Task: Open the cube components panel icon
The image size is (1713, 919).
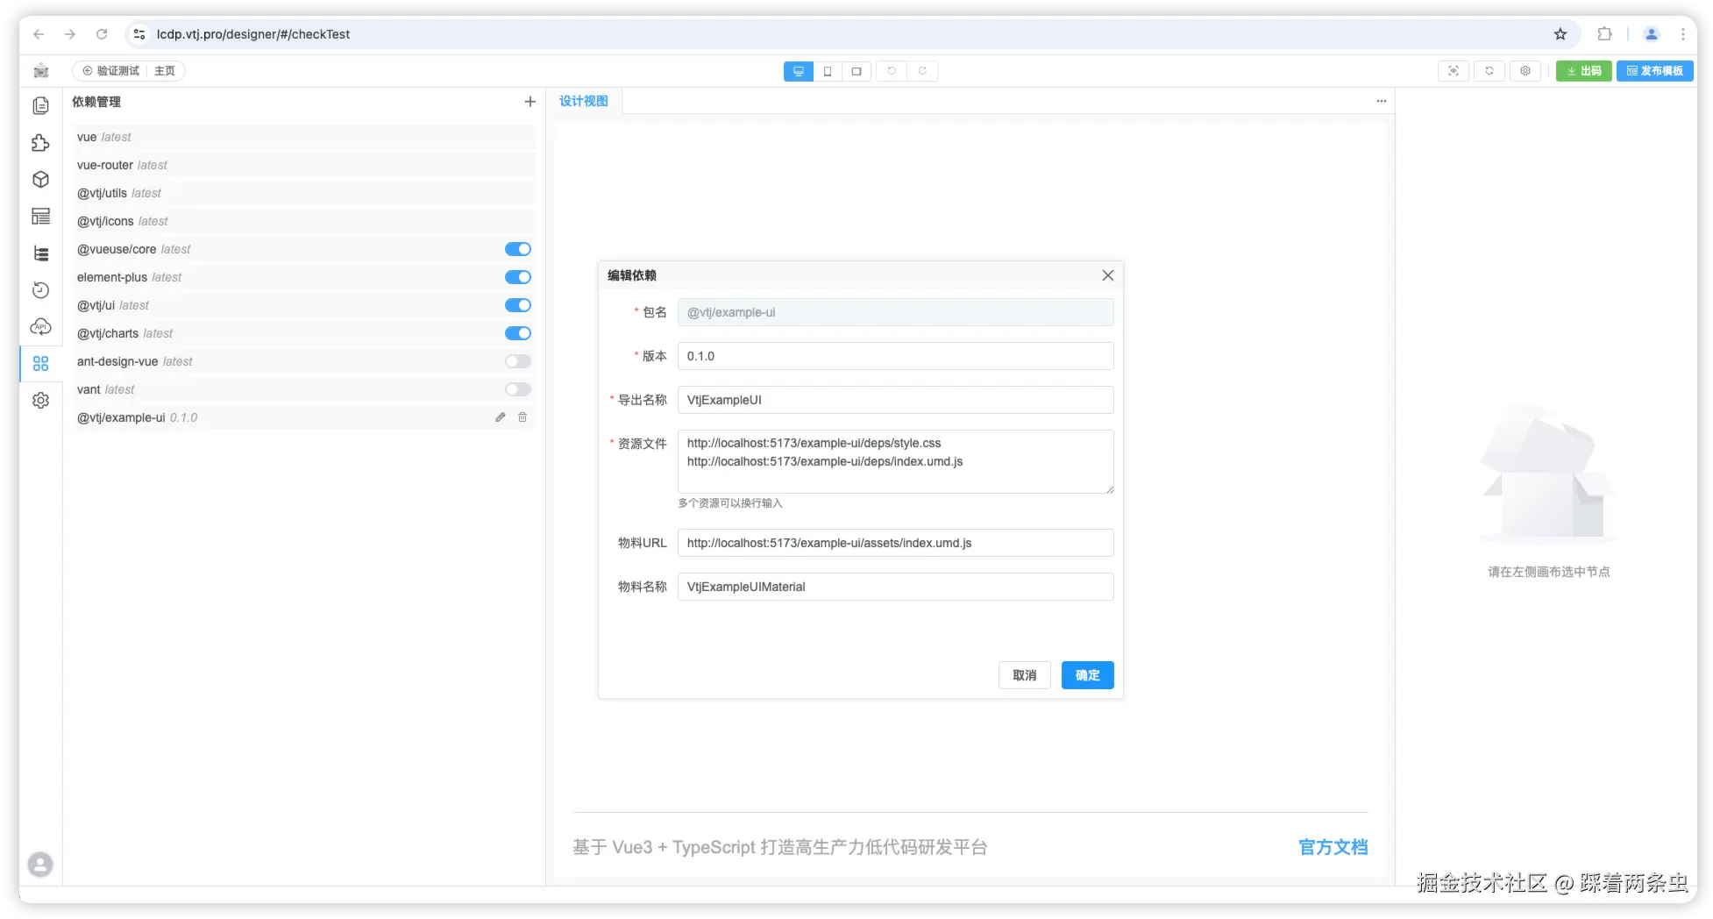Action: (40, 180)
